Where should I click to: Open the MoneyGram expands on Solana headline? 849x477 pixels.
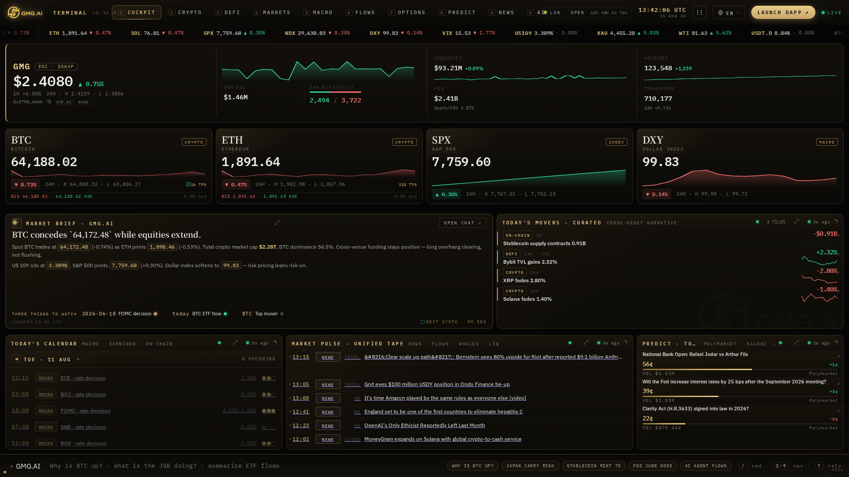tap(443, 439)
